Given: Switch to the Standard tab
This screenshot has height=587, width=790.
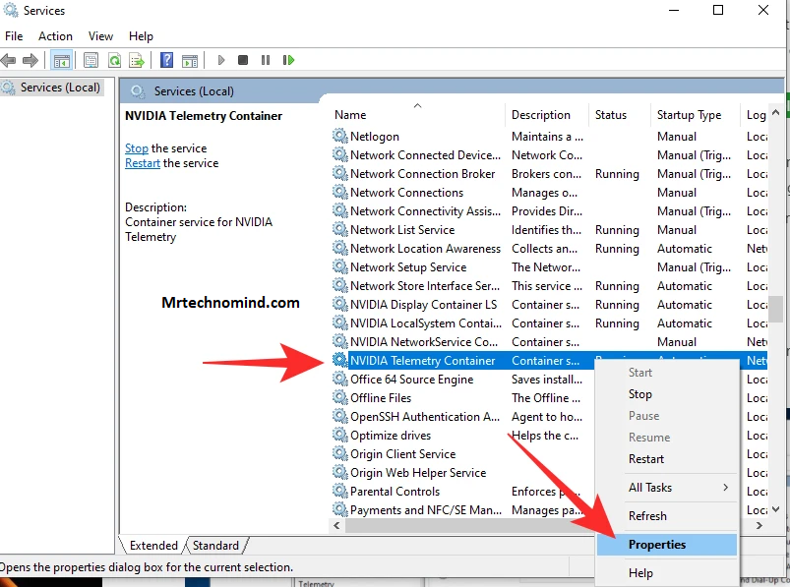Looking at the screenshot, I should 215,545.
